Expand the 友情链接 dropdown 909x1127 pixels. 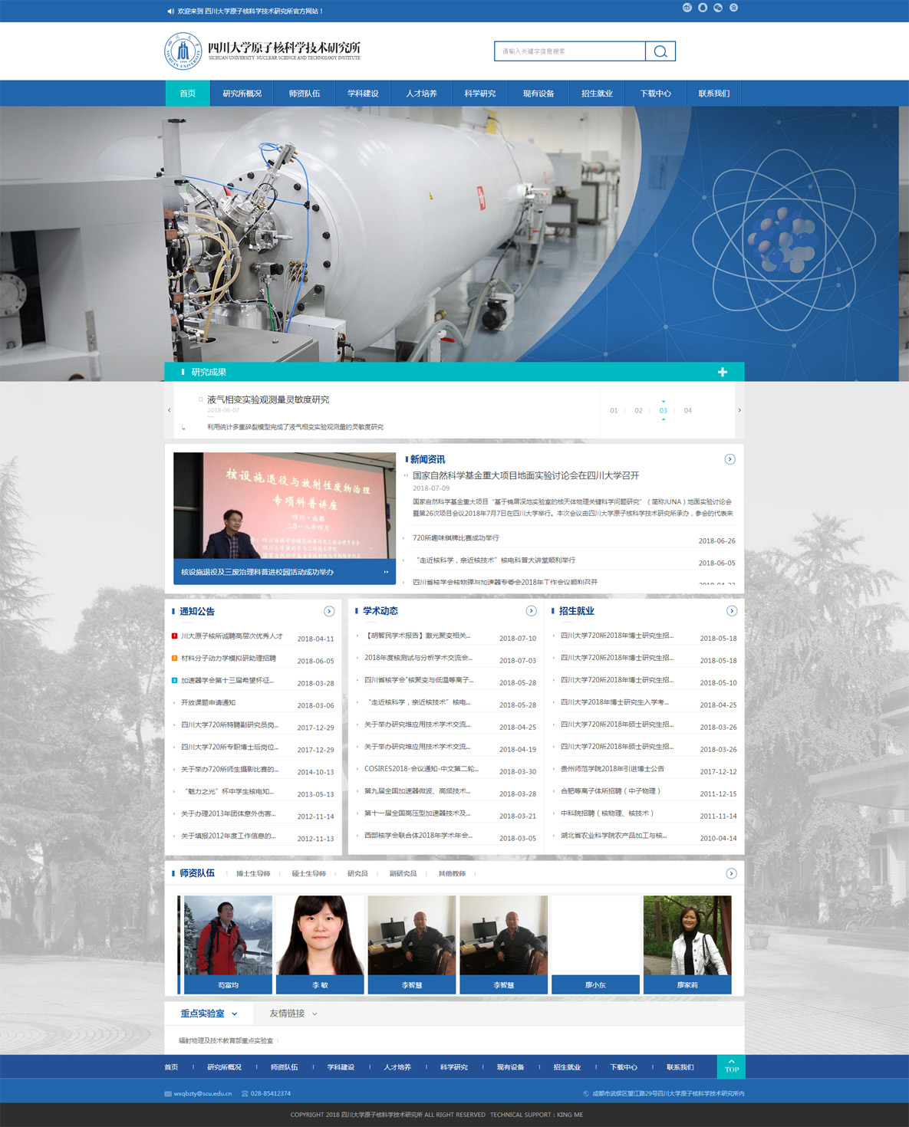293,1014
